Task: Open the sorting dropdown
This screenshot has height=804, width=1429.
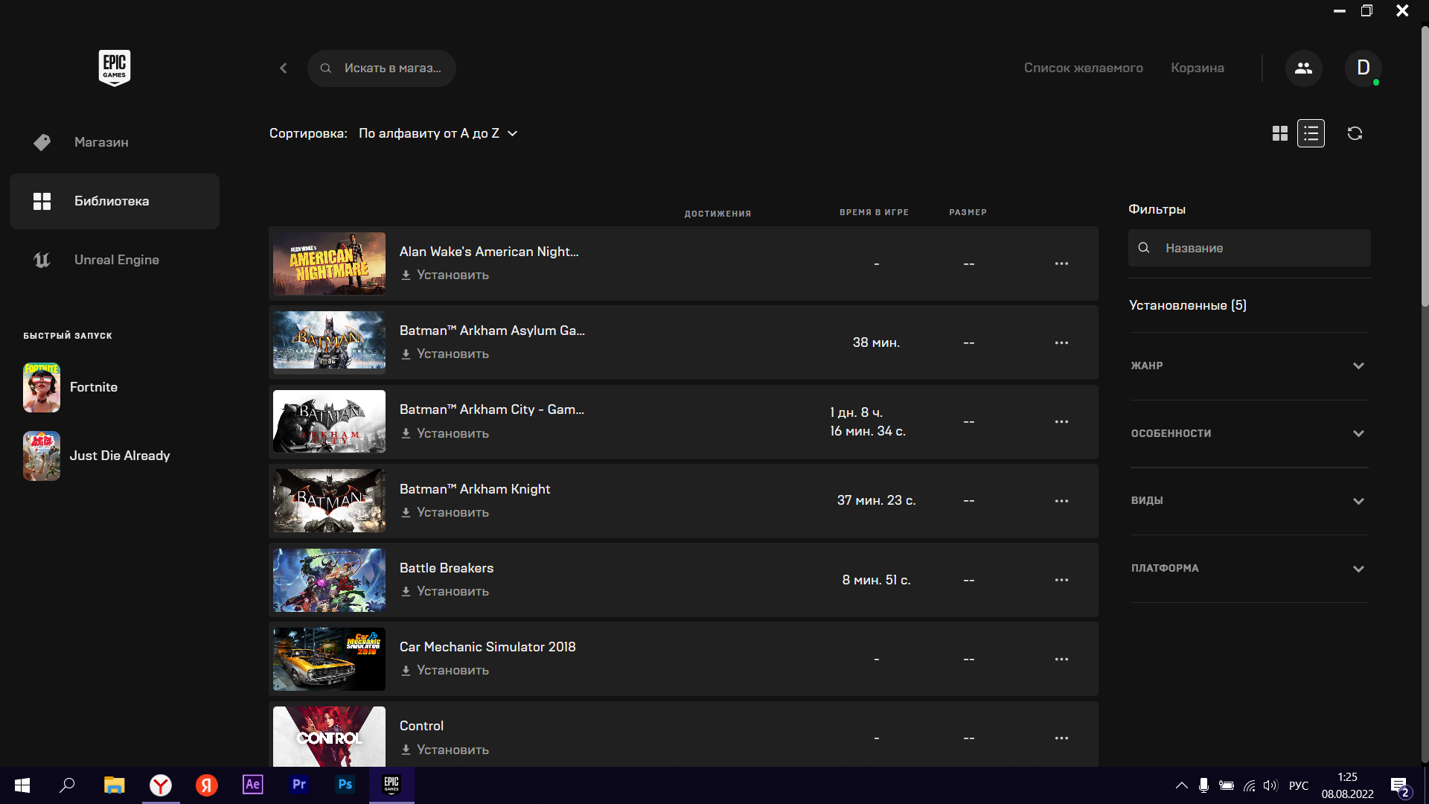Action: click(x=438, y=133)
